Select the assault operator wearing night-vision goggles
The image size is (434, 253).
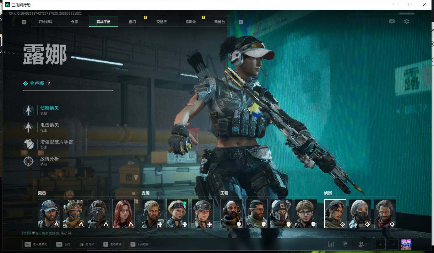pos(99,213)
